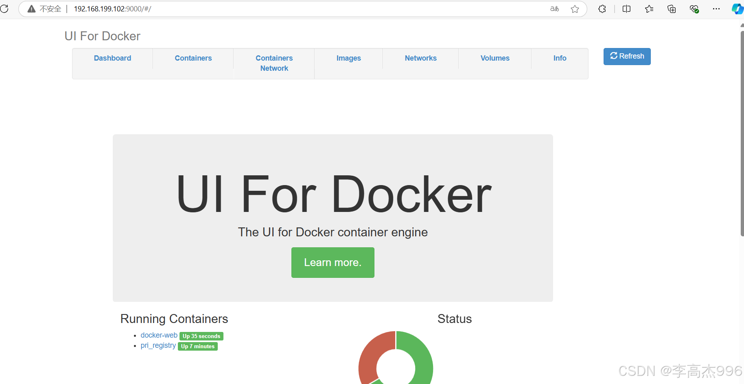Open the favorites list icon
Image resolution: width=744 pixels, height=384 pixels.
coord(649,9)
